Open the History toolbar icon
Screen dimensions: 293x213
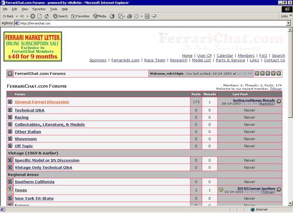(x=112, y=16)
